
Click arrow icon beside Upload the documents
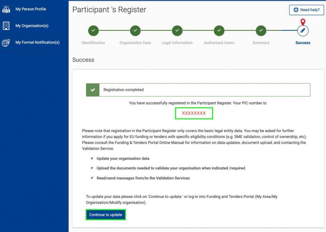(92, 168)
